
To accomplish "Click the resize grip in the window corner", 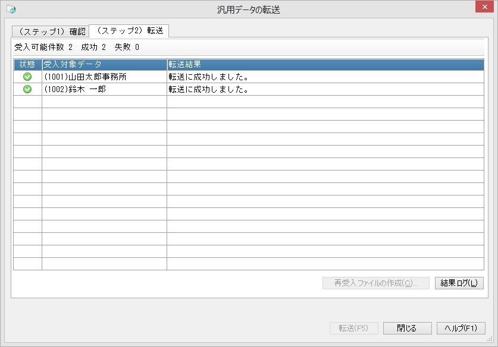I will click(x=490, y=339).
